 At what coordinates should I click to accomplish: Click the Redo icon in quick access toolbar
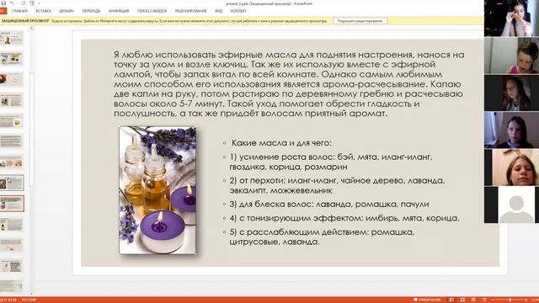tap(23, 3)
